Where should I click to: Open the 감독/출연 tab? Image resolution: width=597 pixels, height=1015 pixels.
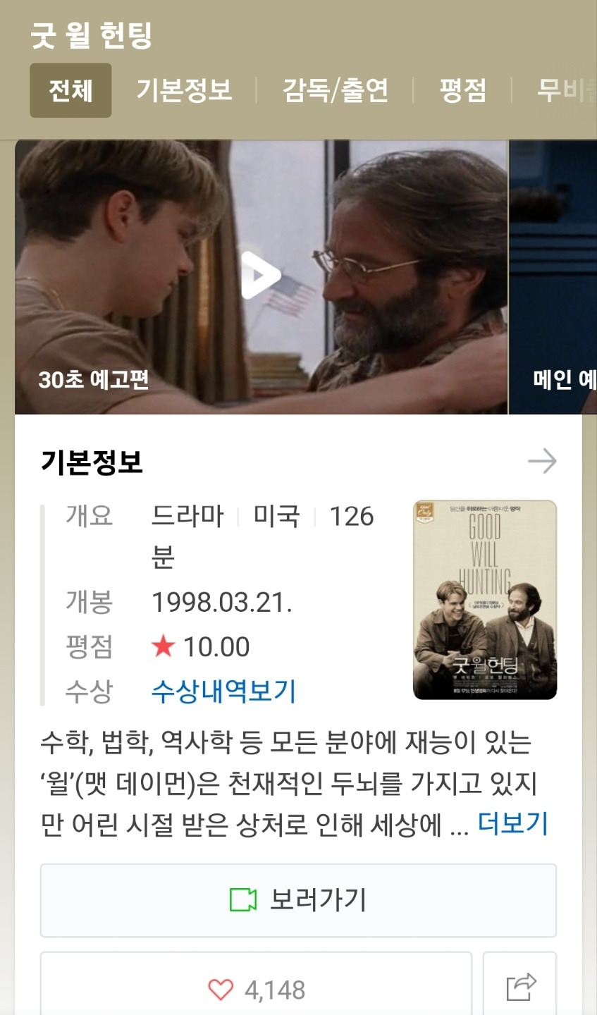[x=336, y=90]
